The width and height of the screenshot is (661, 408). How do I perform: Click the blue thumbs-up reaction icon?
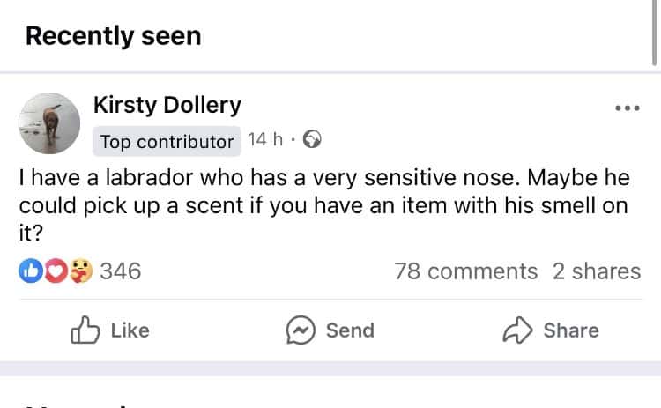(31, 271)
